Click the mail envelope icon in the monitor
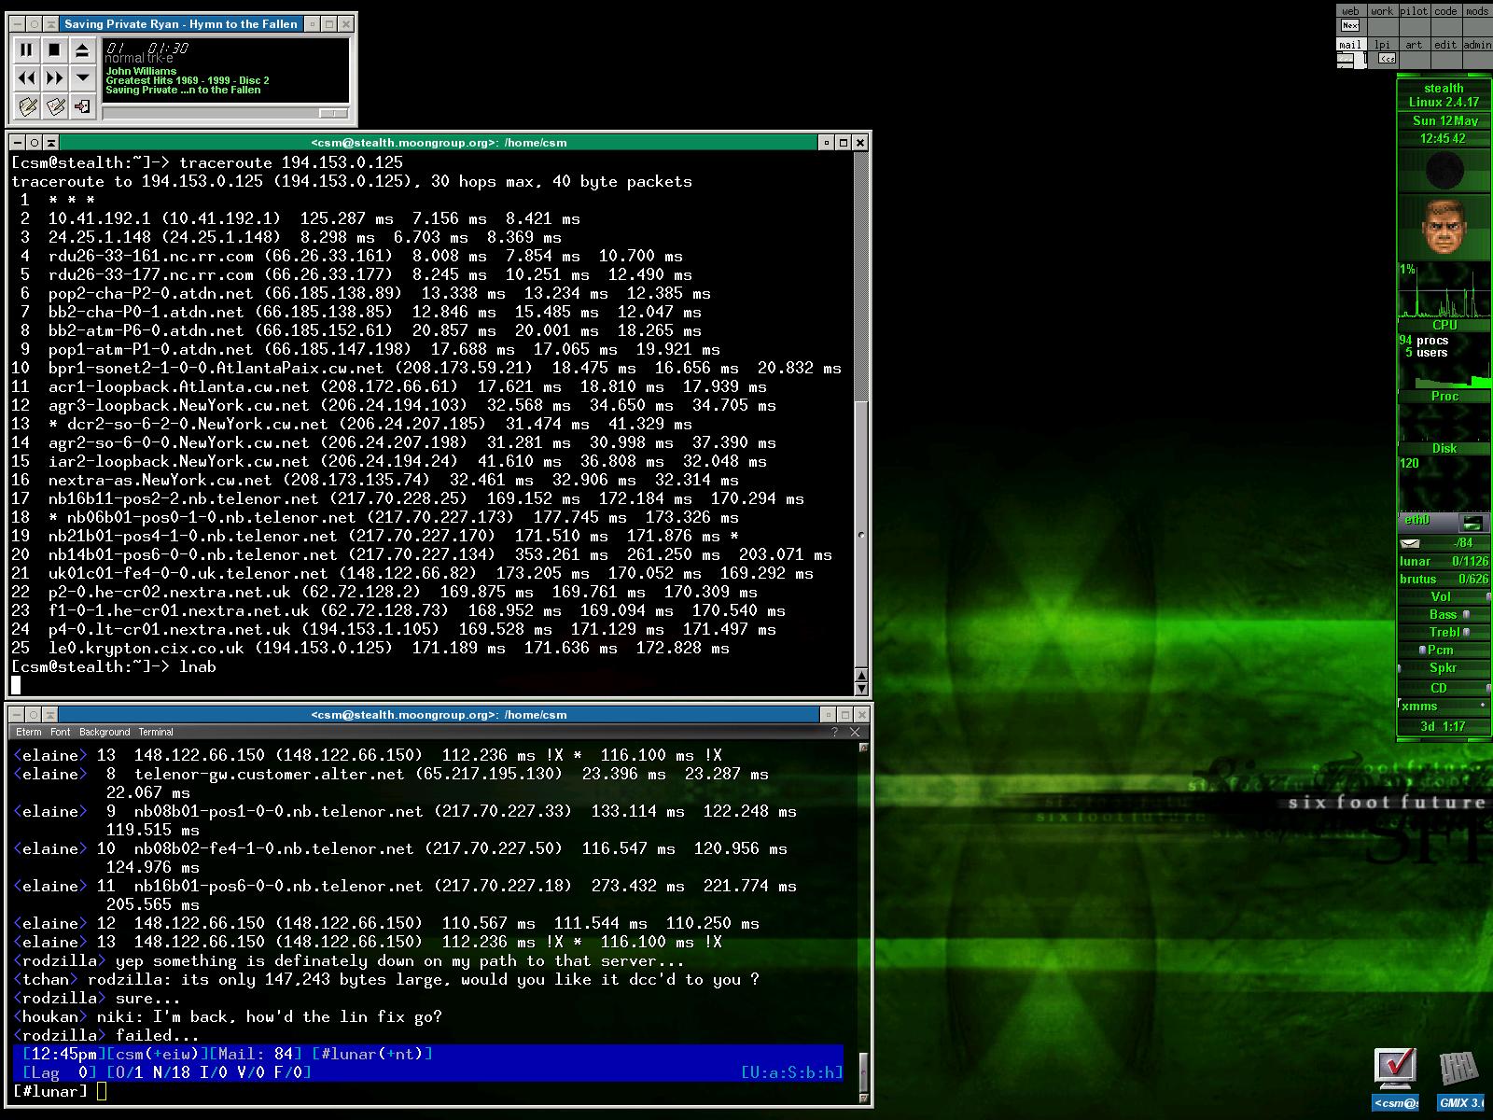1493x1120 pixels. (x=1410, y=543)
